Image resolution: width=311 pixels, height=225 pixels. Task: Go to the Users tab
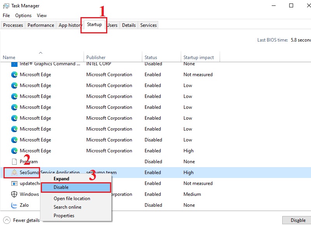pos(112,25)
